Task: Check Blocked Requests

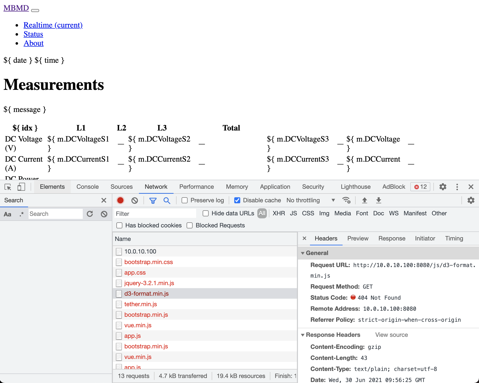Action: [190, 225]
